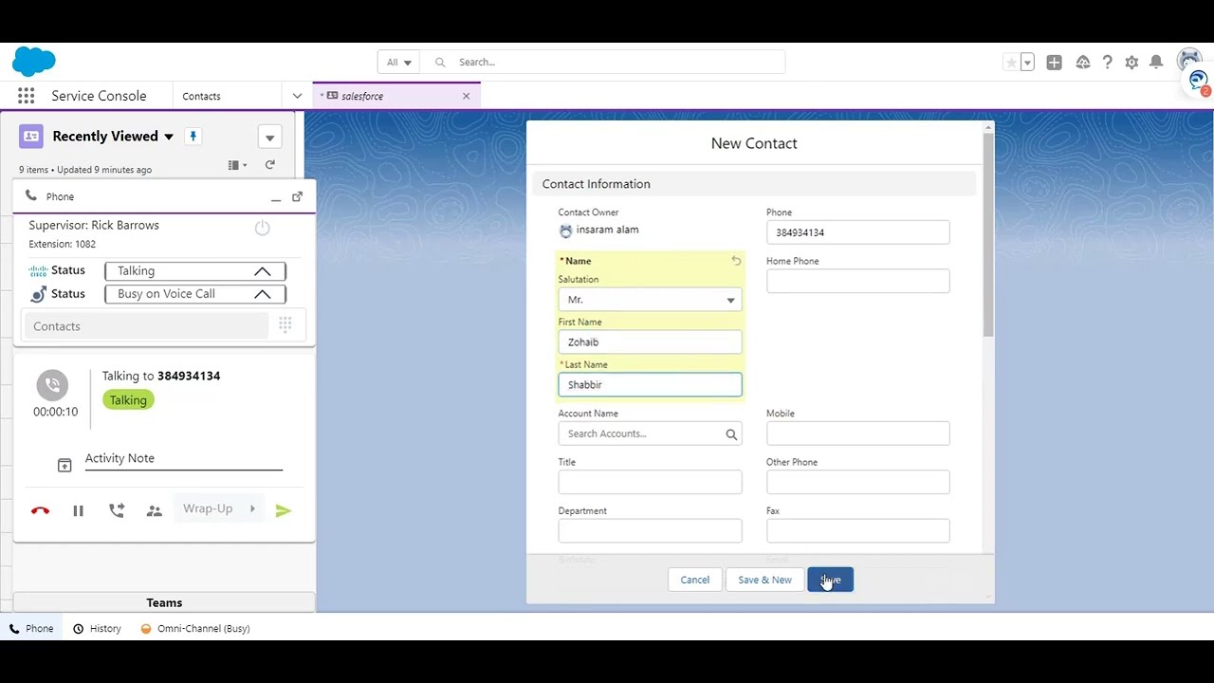Image resolution: width=1214 pixels, height=683 pixels.
Task: Open the Salutation Mr. dropdown
Action: tap(650, 300)
